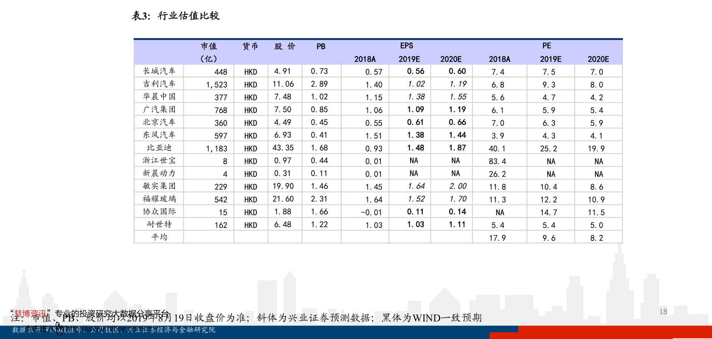Select the "吉利汽车" row label
The height and width of the screenshot is (339, 712).
coord(159,84)
